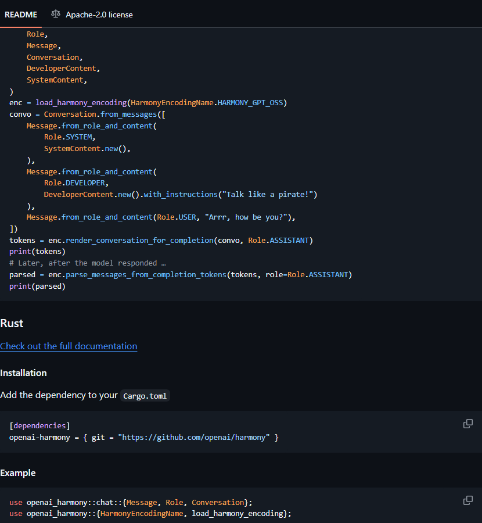Click the 'print(tokens)' code line
The height and width of the screenshot is (523, 482).
[37, 252]
